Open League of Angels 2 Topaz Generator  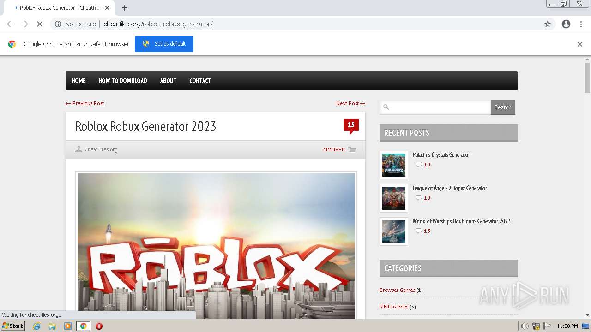tap(450, 188)
